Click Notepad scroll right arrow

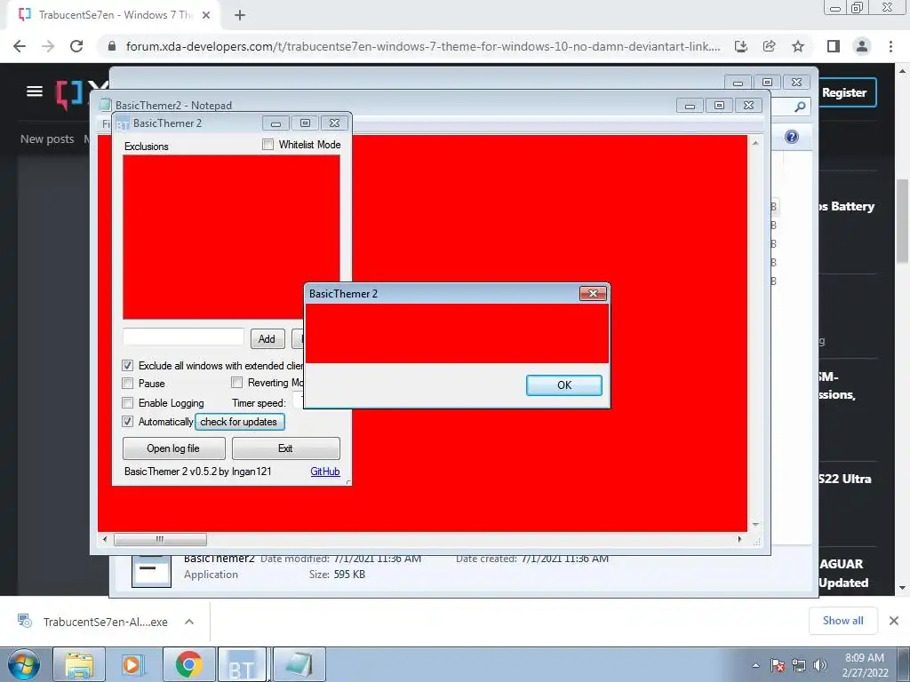click(x=739, y=539)
